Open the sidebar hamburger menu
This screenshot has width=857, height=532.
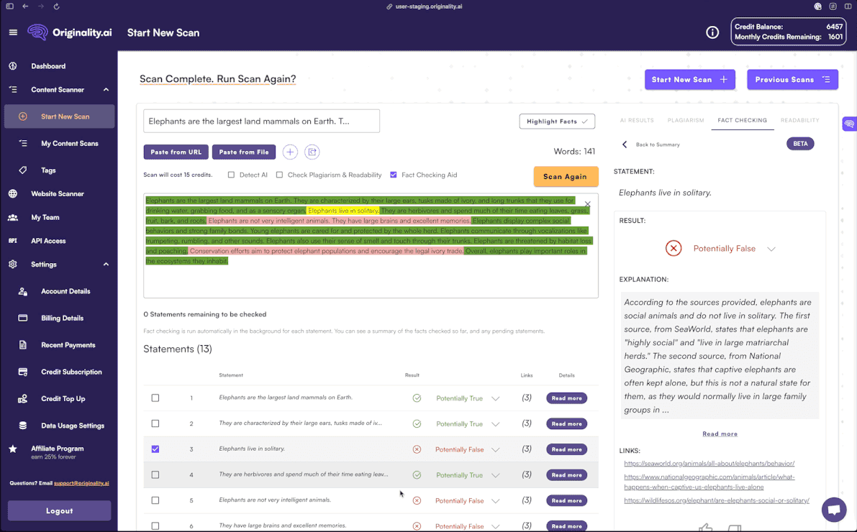point(12,32)
